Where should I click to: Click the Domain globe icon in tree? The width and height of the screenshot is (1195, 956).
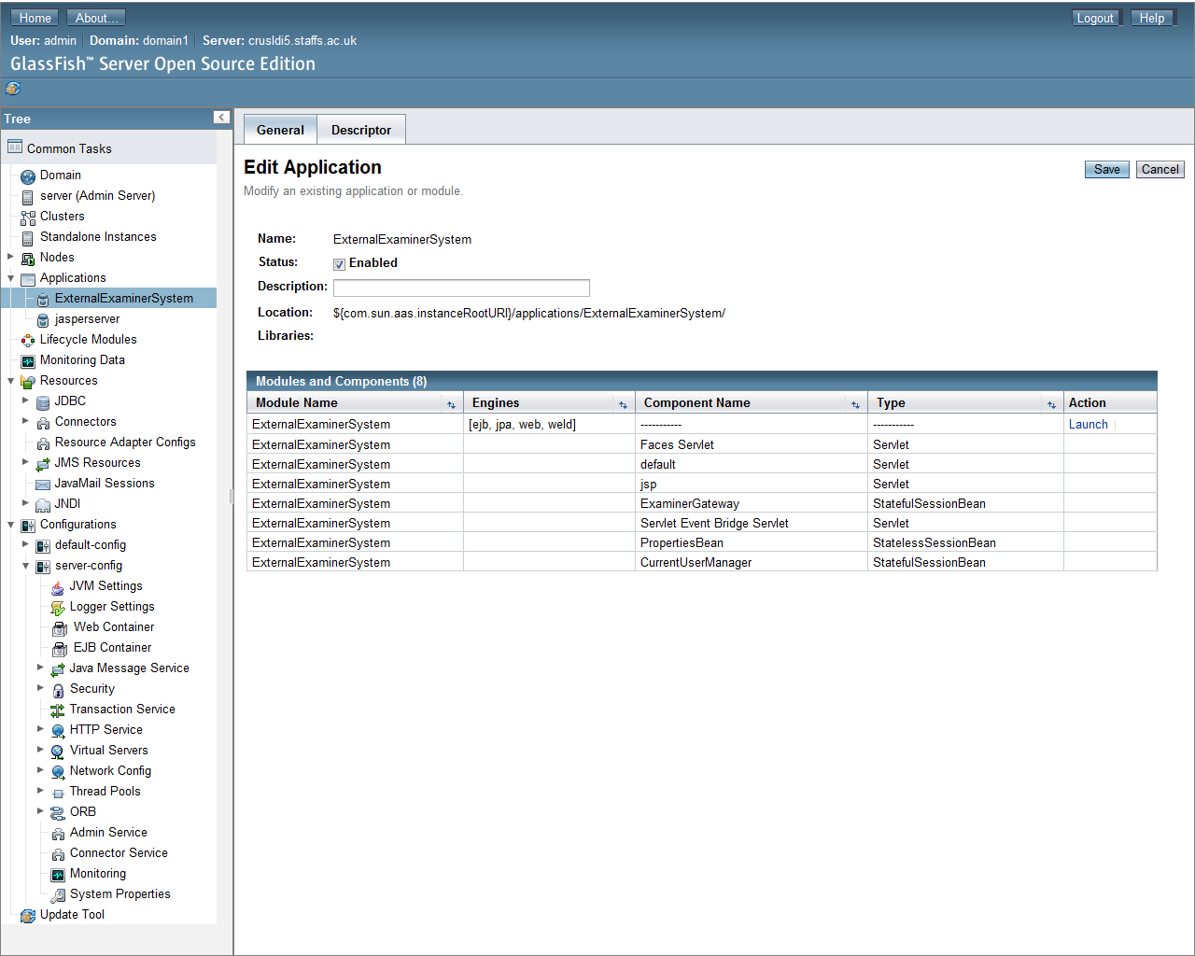coord(28,176)
